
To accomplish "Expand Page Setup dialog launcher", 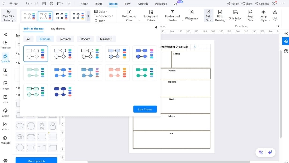I will click(x=278, y=26).
